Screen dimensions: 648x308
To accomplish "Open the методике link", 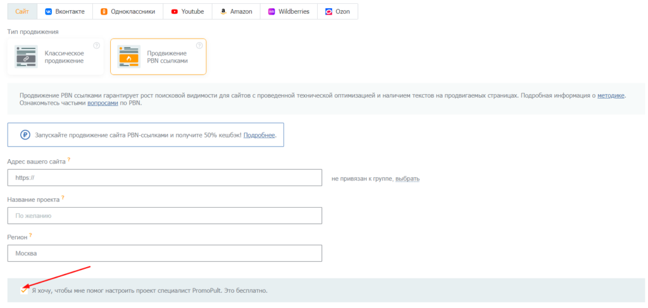I will (611, 95).
